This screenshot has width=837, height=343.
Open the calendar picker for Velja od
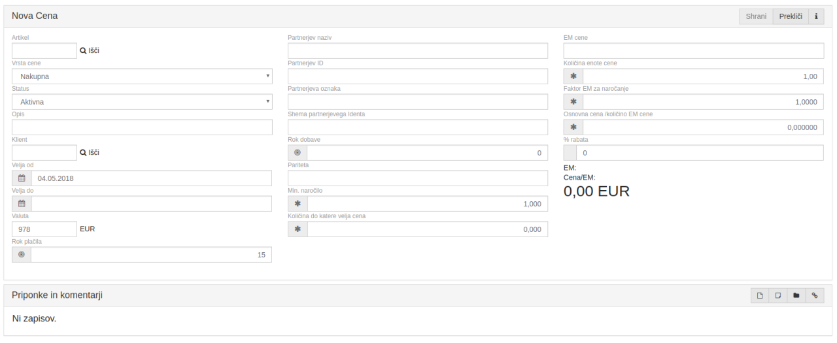22,178
